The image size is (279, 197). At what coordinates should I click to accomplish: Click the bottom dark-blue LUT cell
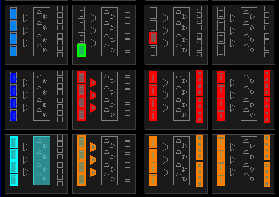(13, 115)
